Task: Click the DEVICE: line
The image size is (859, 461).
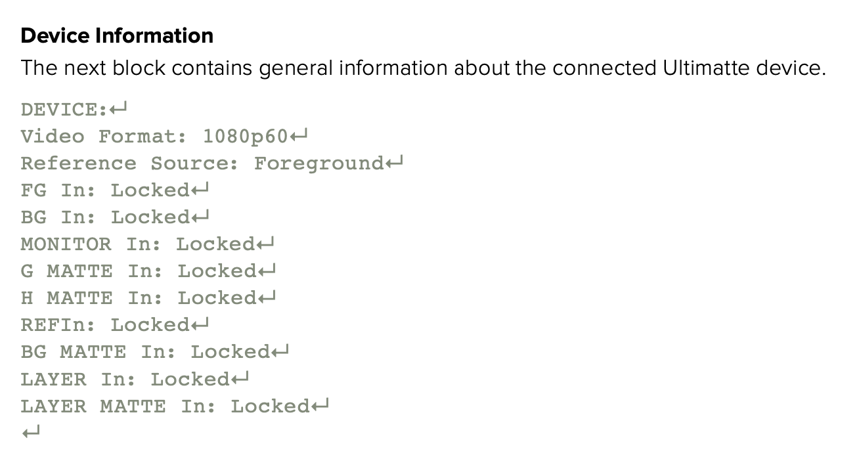Action: click(x=63, y=110)
